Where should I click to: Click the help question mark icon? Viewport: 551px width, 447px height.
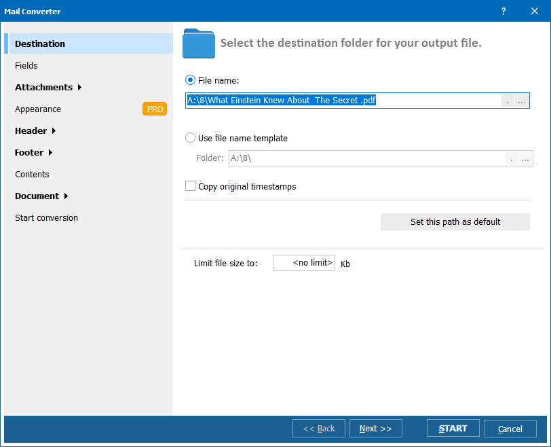point(503,12)
